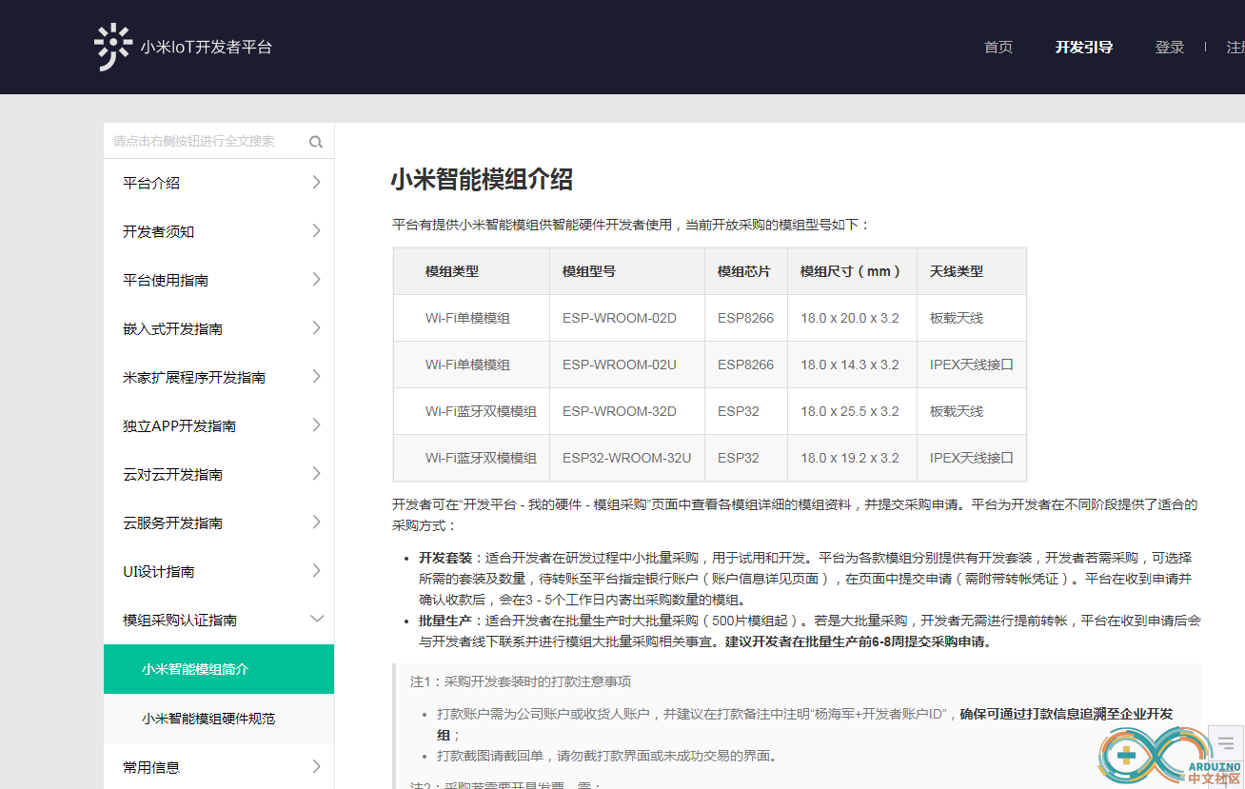The height and width of the screenshot is (789, 1245).
Task: Click the 18.0 x 20.0 x 3.2 cell
Action: click(850, 318)
